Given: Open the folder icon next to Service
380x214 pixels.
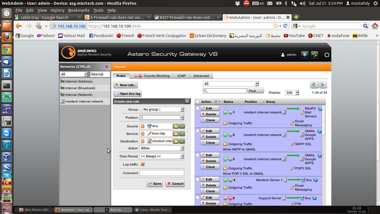Looking at the screenshot, I should pos(176,134).
